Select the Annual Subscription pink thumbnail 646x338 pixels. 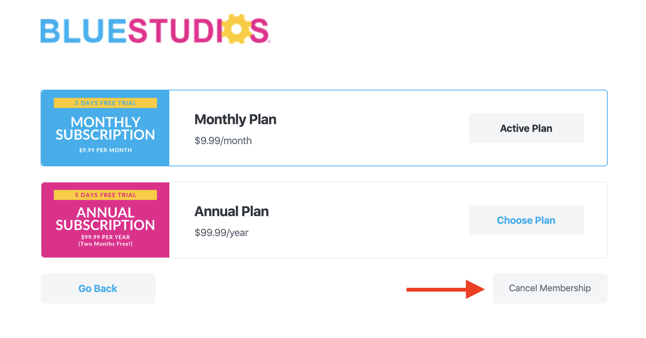click(x=105, y=220)
